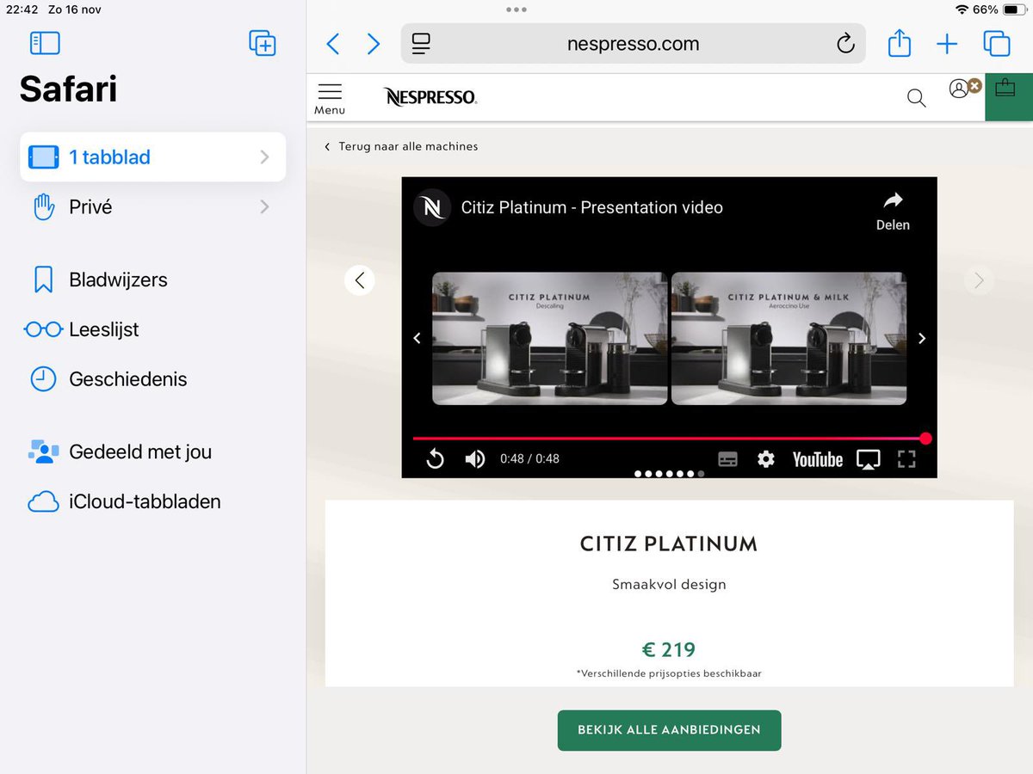Open Nespresso site search
The width and height of the screenshot is (1033, 774).
click(917, 98)
